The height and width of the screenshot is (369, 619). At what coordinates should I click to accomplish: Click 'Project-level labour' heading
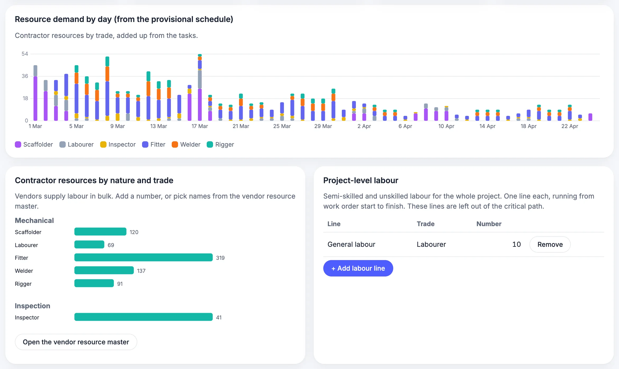point(361,180)
